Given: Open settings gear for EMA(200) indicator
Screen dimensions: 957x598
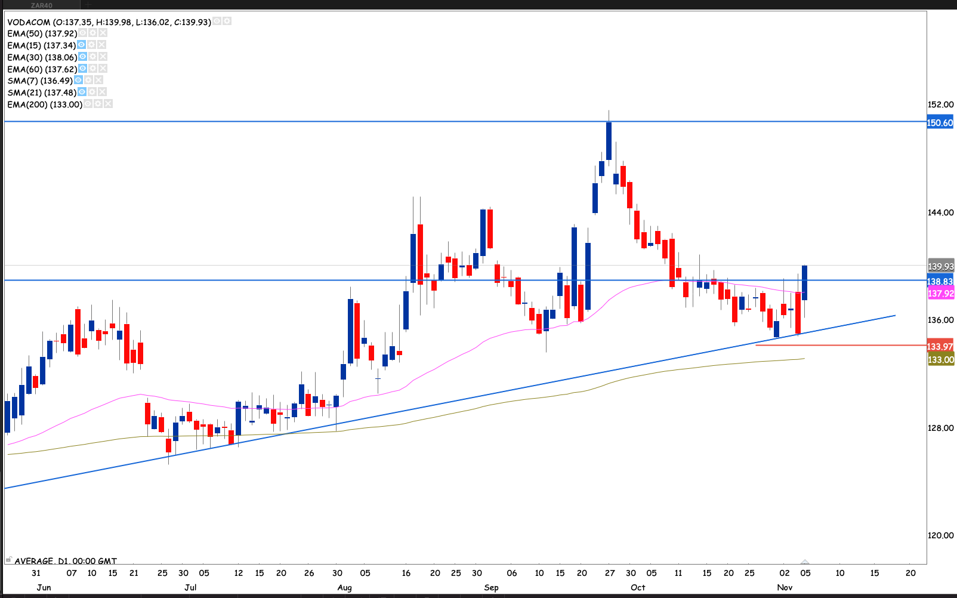Looking at the screenshot, I should coord(98,104).
